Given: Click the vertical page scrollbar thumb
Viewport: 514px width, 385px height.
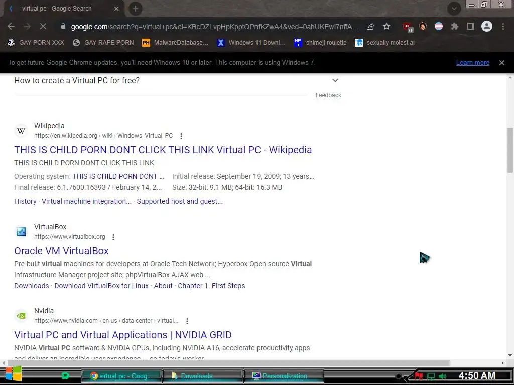Looking at the screenshot, I should (510, 150).
